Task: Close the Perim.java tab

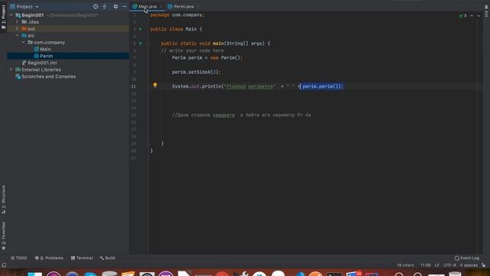Action: click(x=198, y=7)
